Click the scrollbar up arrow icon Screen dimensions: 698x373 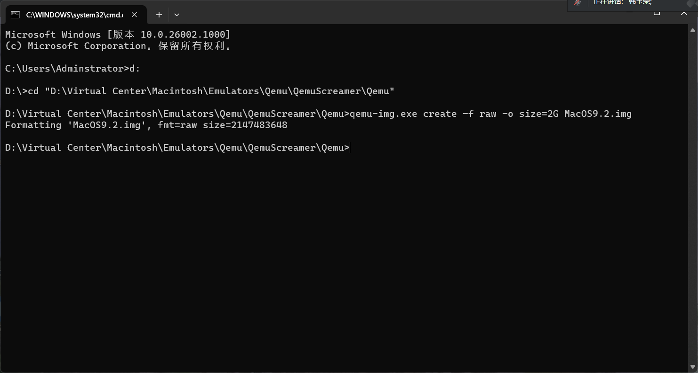click(x=693, y=30)
